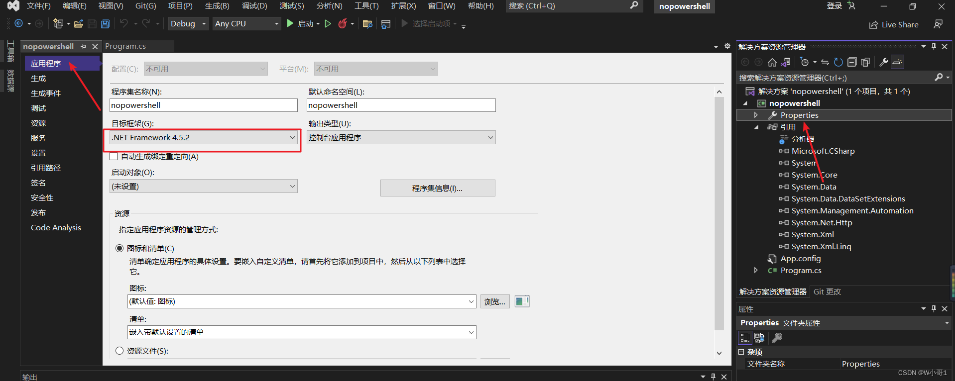The image size is (955, 381).
Task: Select 图标和清单 radio button
Action: (119, 248)
